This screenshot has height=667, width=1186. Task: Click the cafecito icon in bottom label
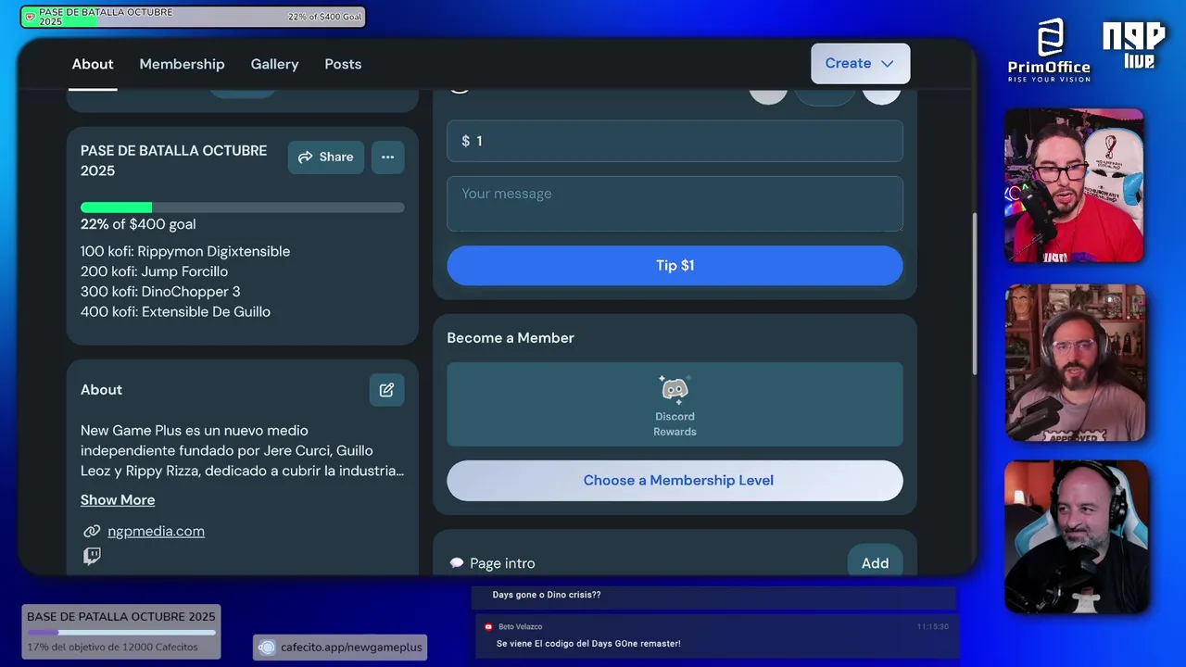(x=267, y=648)
